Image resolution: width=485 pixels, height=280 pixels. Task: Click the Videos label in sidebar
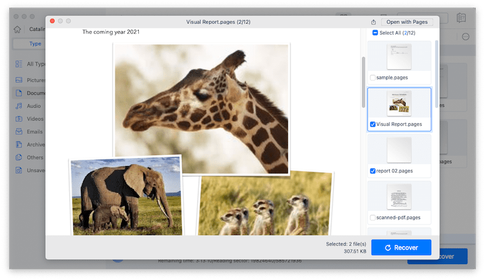[x=35, y=119]
